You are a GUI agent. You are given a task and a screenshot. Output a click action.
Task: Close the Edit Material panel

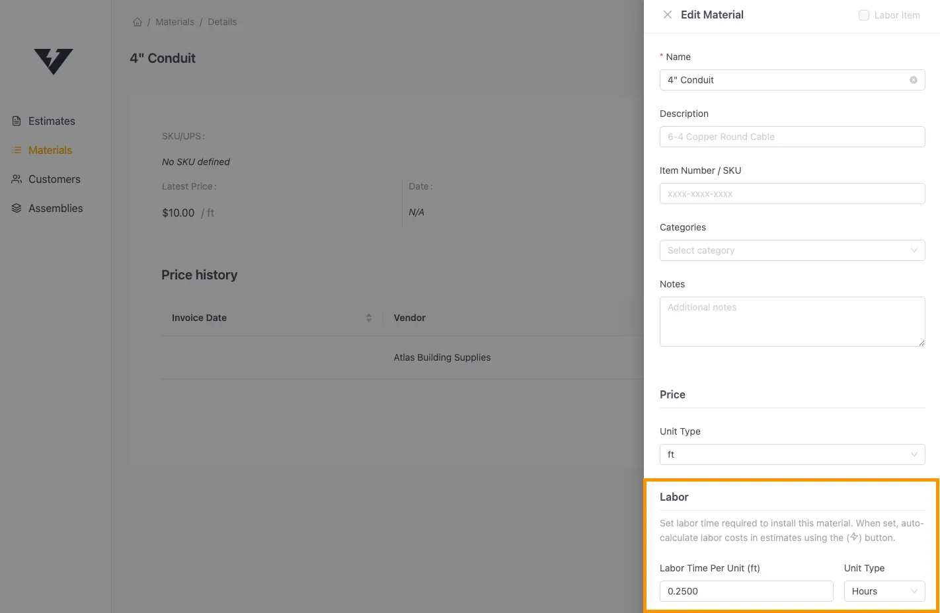pyautogui.click(x=668, y=14)
